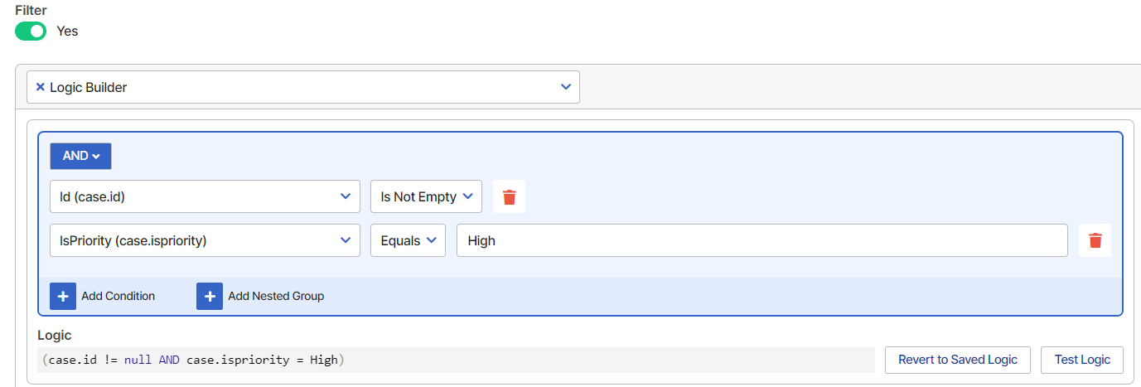1141x387 pixels.
Task: Delete the IsPriority condition using trash icon
Action: 1095,240
